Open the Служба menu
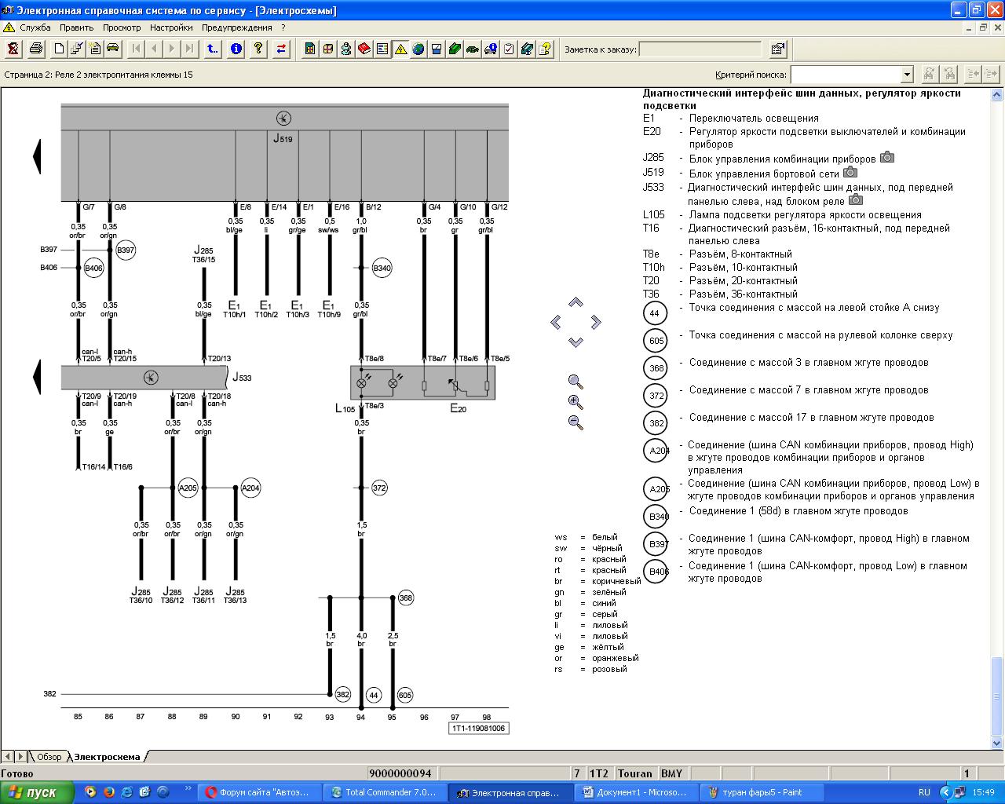This screenshot has height=804, width=1005. (x=35, y=27)
